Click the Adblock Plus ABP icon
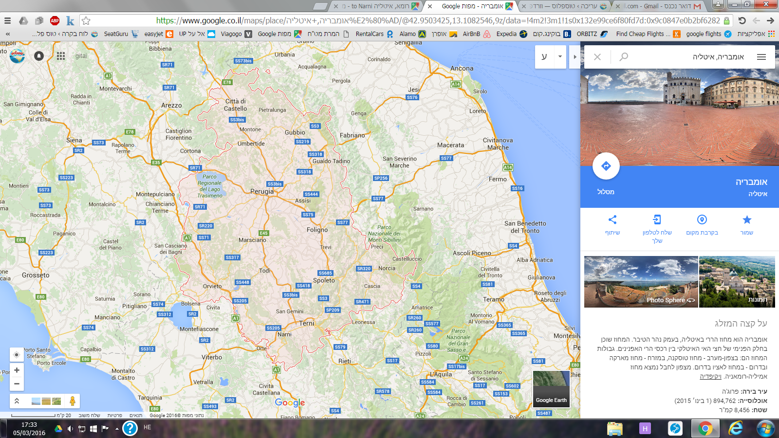Screen dimensions: 779x438 55,21
